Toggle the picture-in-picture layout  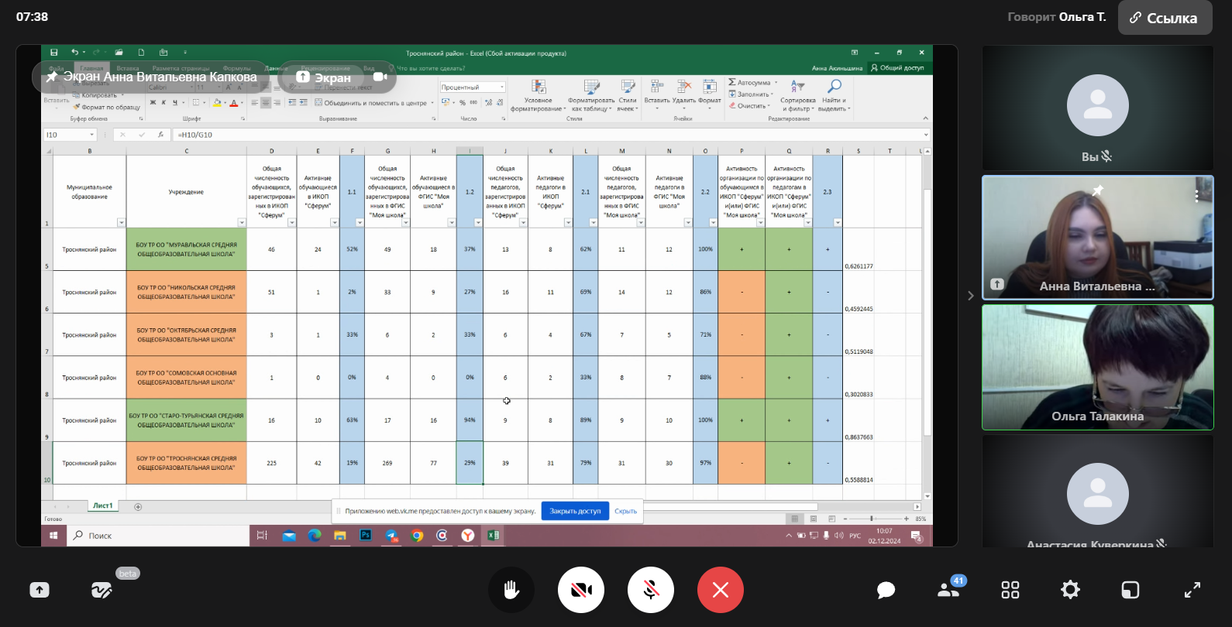pyautogui.click(x=1130, y=590)
